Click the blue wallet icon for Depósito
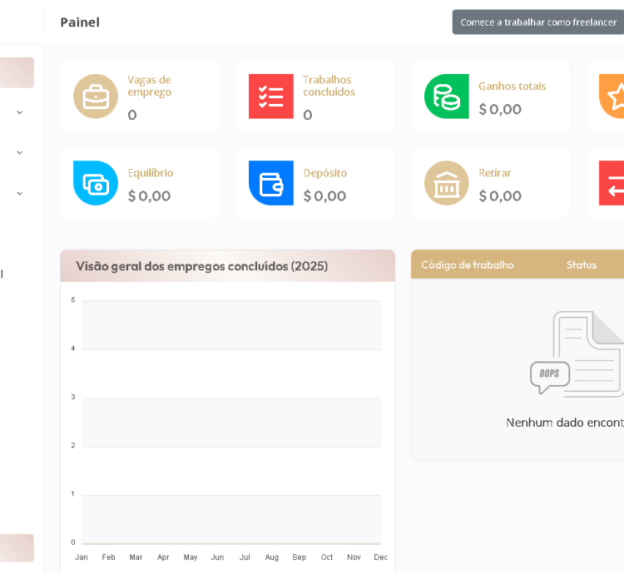Screen dimensions: 624x574 tap(271, 183)
